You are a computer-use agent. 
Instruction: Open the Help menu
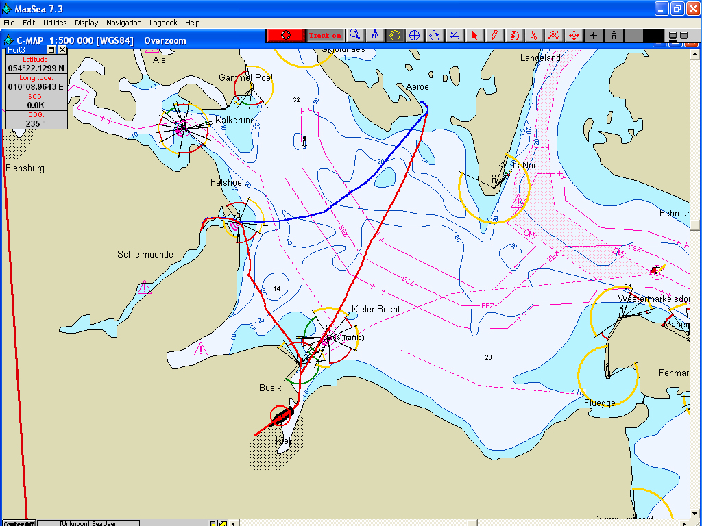[193, 23]
